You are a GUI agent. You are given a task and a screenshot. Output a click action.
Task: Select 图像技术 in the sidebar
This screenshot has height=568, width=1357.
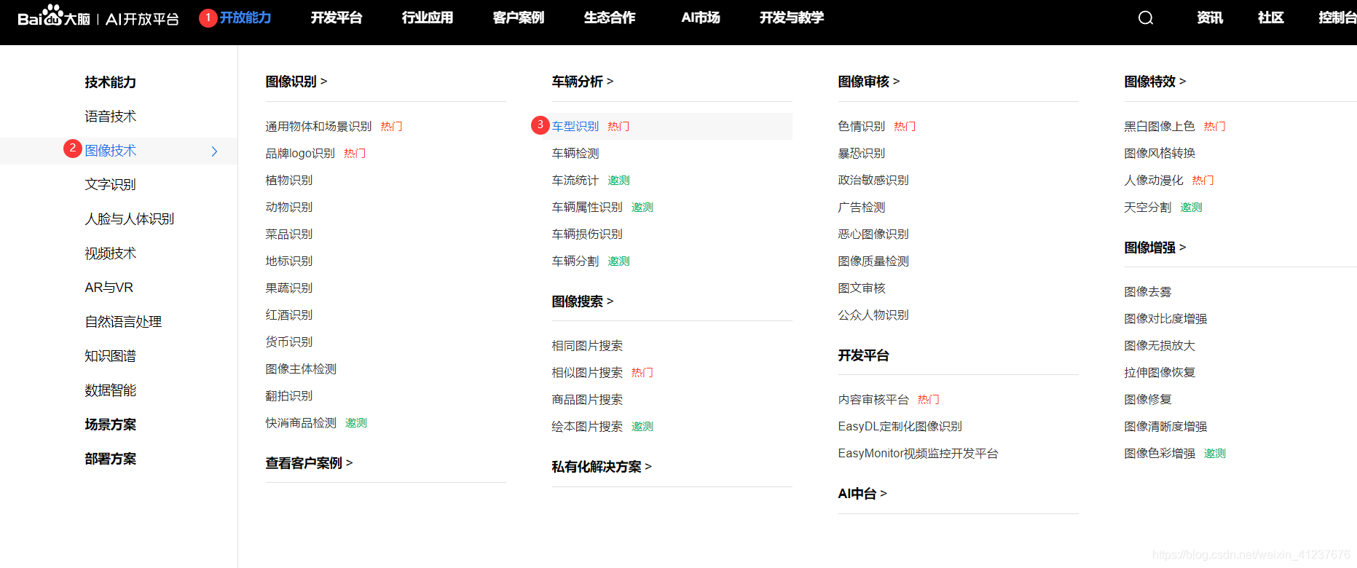point(111,151)
